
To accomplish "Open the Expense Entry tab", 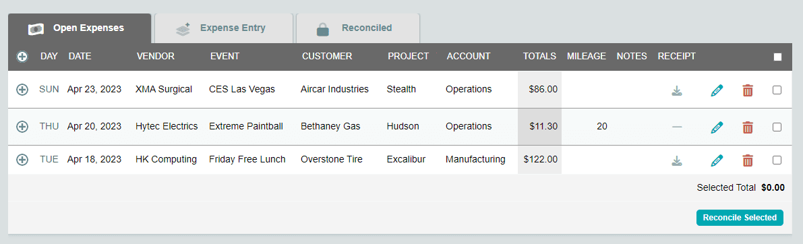I will (224, 28).
